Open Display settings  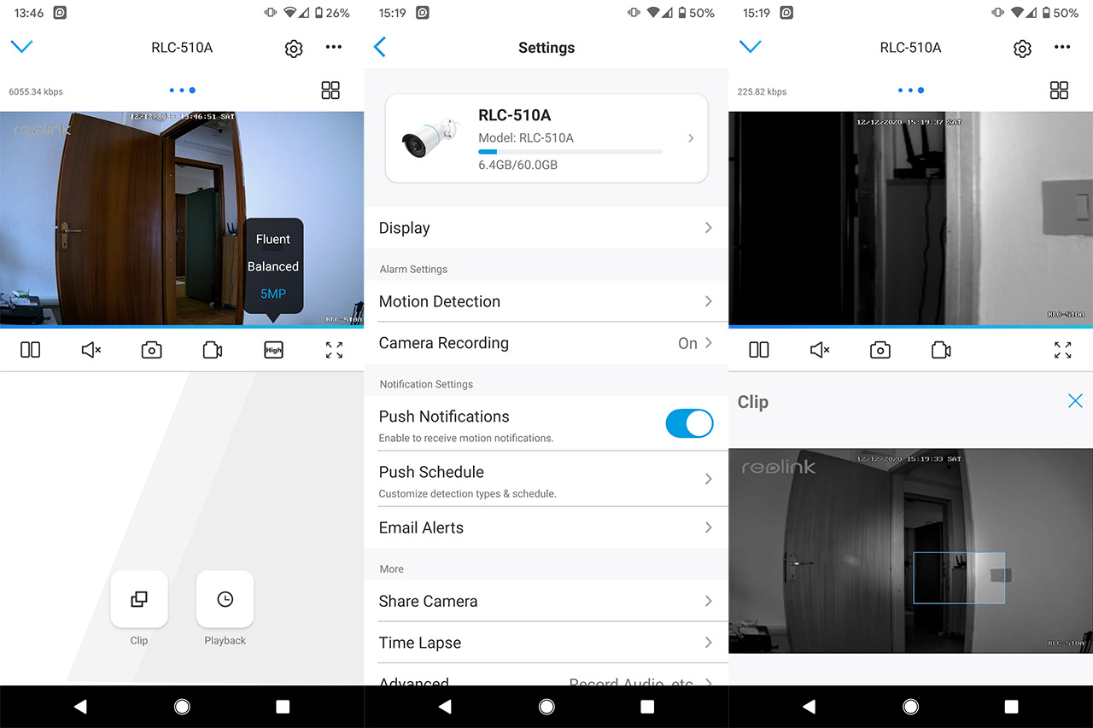coord(546,228)
